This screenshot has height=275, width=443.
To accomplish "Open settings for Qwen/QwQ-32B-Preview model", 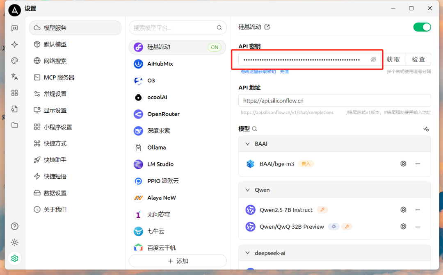I will coord(404,227).
